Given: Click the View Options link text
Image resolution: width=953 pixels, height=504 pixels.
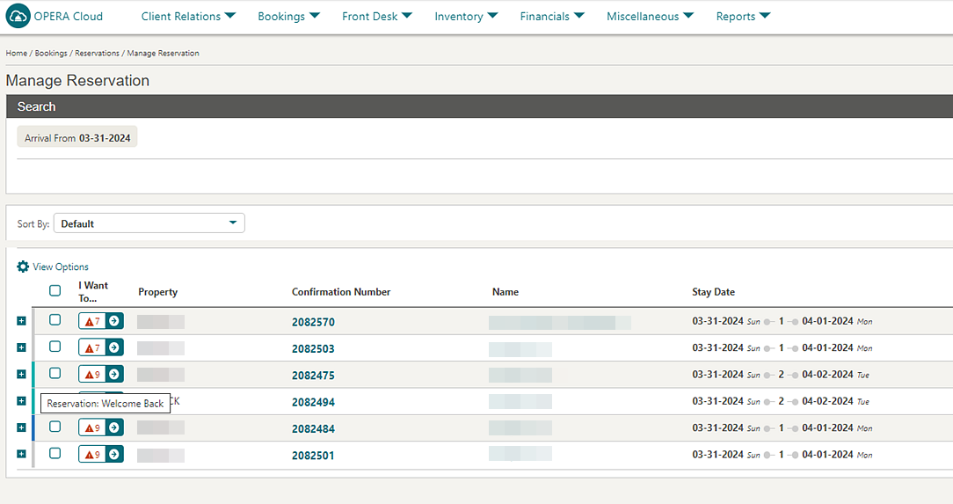Looking at the screenshot, I should point(61,267).
